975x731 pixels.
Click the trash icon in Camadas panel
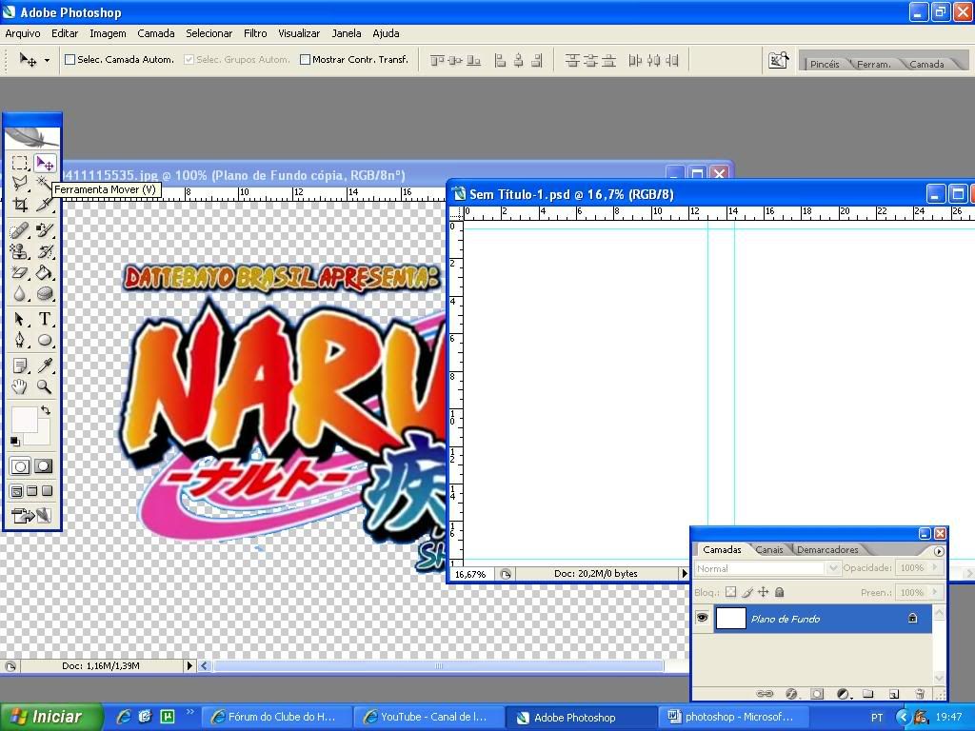(x=919, y=694)
